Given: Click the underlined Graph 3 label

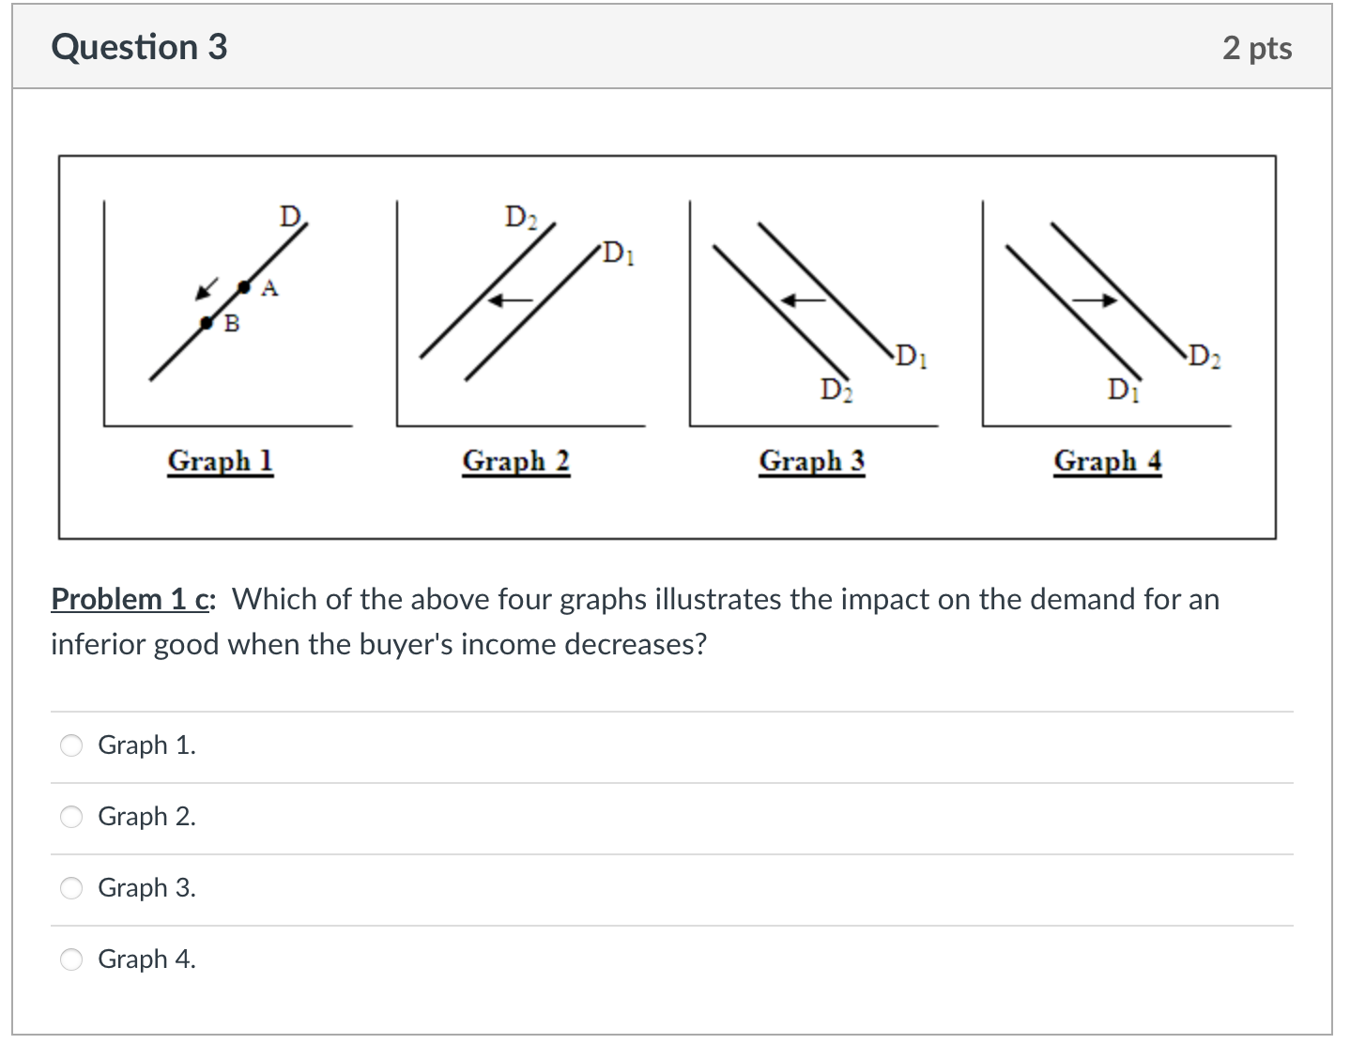Looking at the screenshot, I should pos(812,460).
